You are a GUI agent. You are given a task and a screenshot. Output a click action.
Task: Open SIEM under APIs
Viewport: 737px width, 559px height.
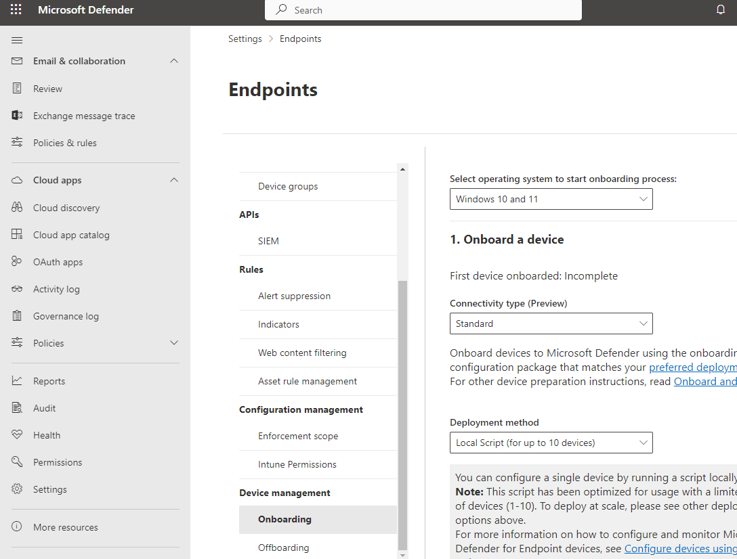pos(318,242)
